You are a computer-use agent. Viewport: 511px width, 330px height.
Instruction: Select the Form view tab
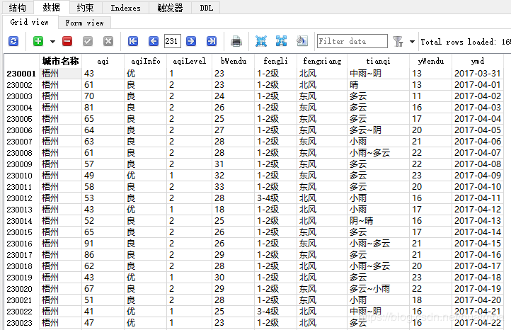tap(85, 23)
